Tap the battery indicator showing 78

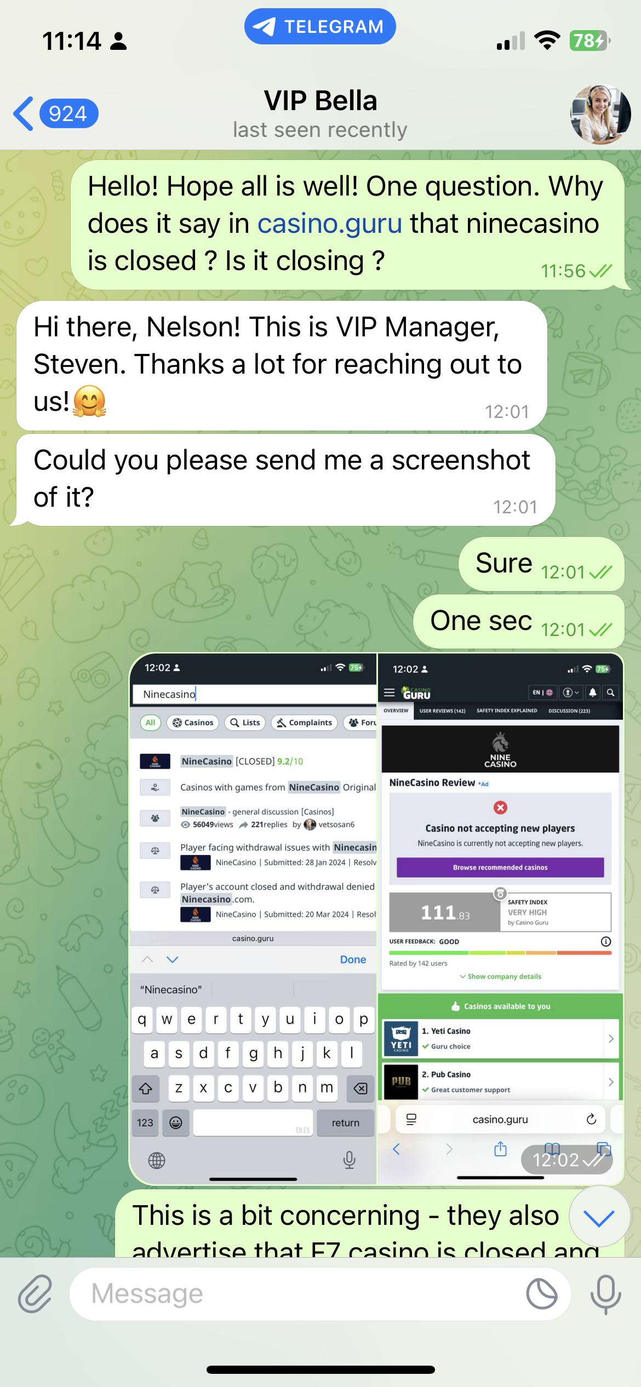(x=590, y=41)
